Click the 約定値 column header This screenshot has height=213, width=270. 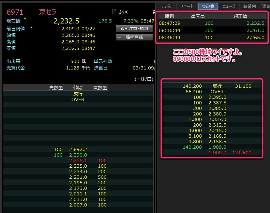click(x=240, y=16)
